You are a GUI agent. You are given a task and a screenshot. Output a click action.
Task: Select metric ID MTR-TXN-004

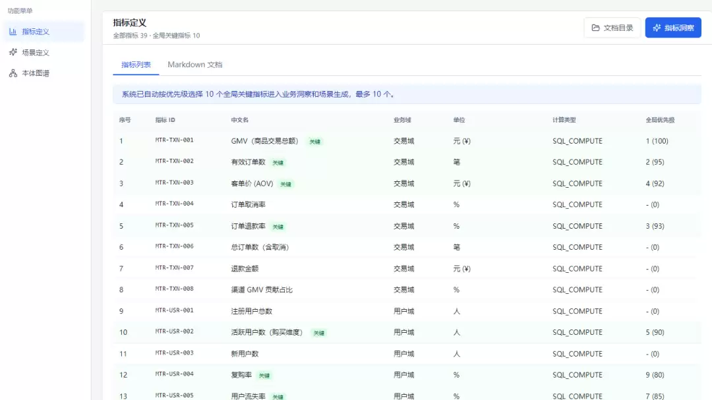174,204
